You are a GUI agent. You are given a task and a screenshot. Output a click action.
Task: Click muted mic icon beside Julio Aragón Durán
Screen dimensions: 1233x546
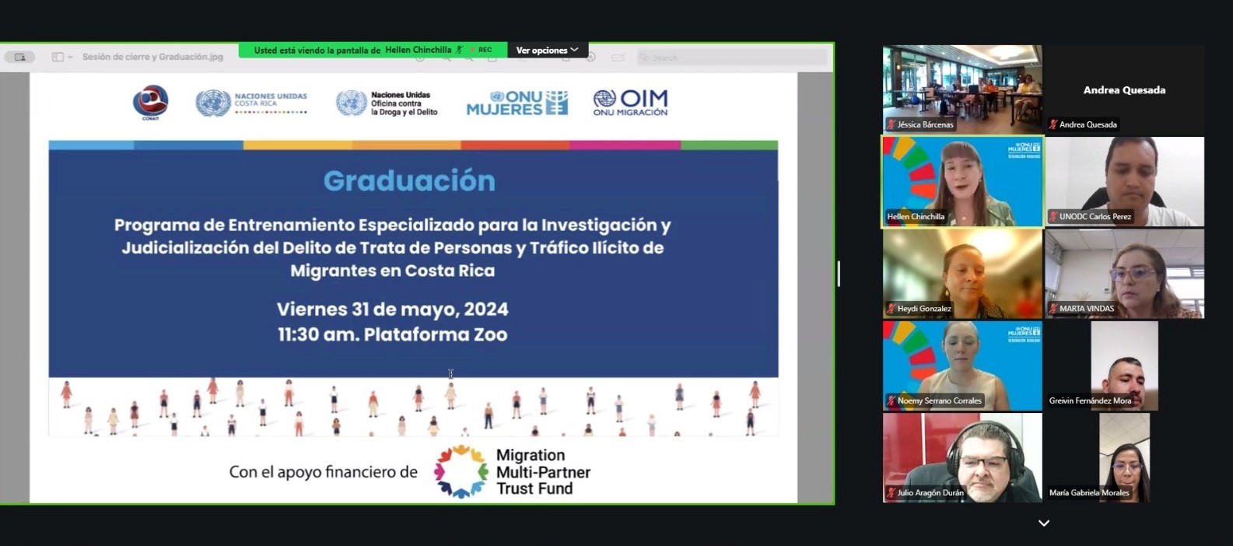click(891, 492)
